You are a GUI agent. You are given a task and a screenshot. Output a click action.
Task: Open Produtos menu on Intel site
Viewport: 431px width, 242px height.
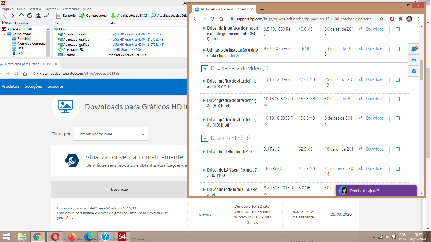click(10, 86)
